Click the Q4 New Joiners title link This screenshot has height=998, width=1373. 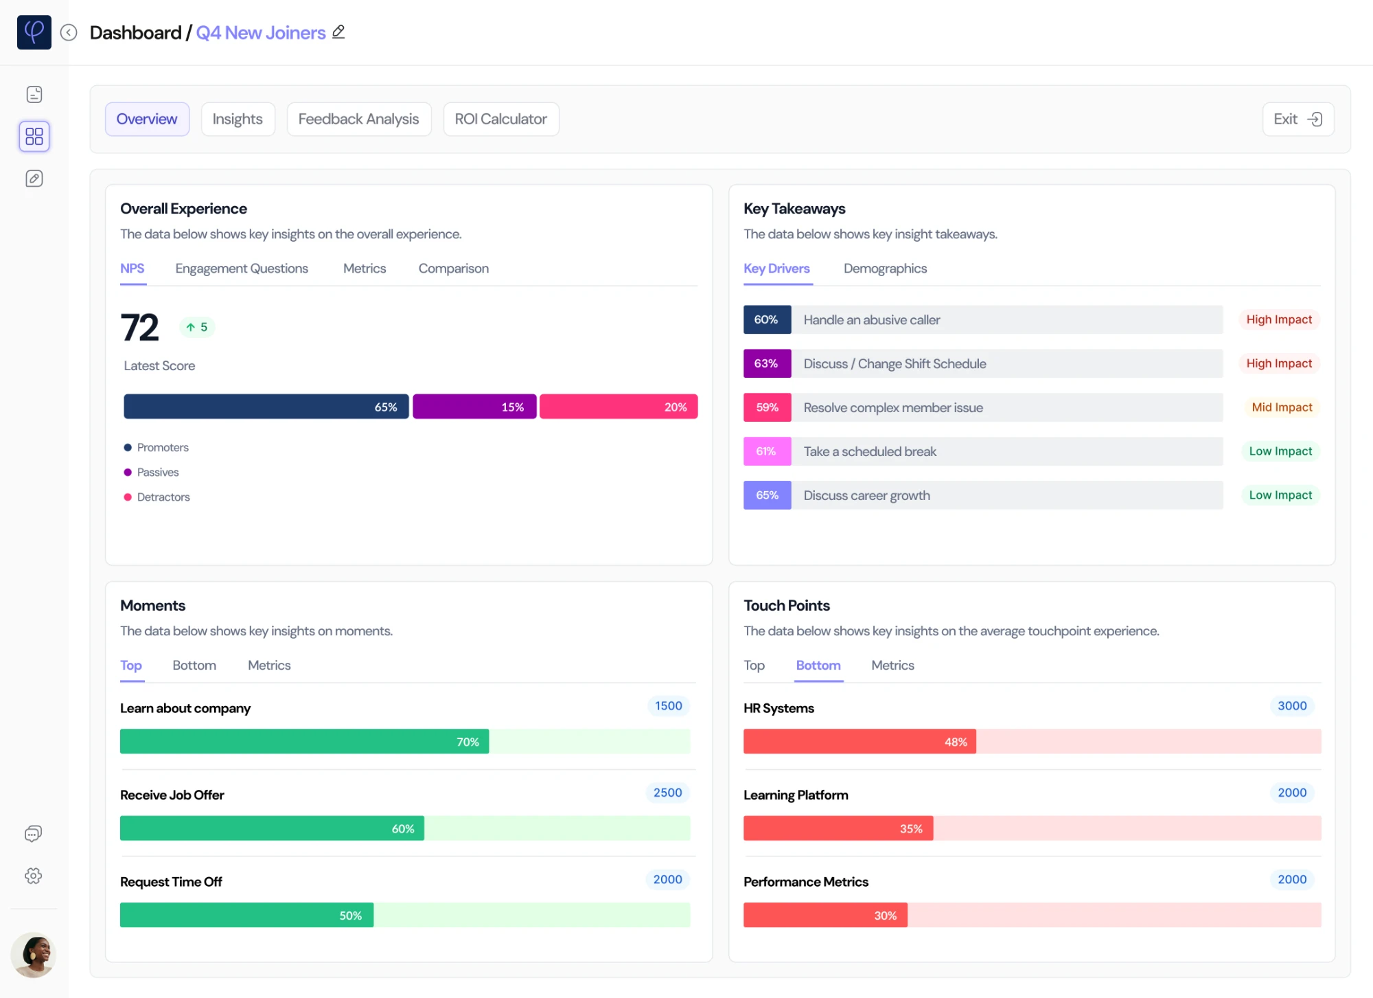pyautogui.click(x=261, y=32)
